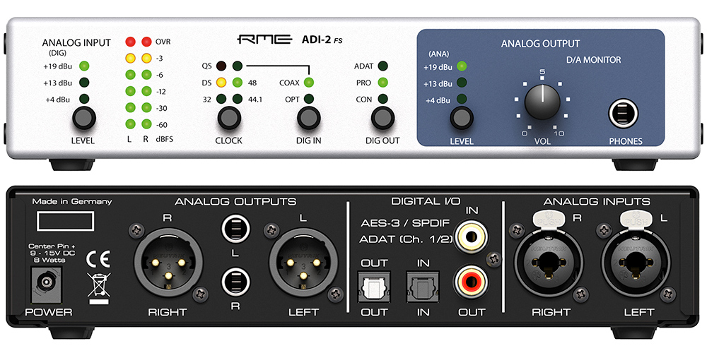
Task: Click the Made in Germany text
Action: click(x=71, y=201)
